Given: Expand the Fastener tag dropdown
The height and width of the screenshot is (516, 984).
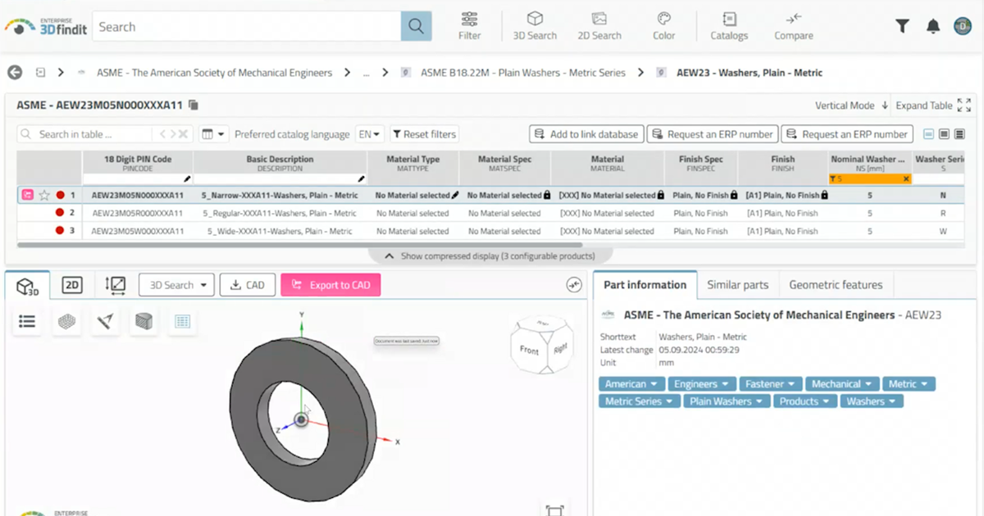Looking at the screenshot, I should pos(771,383).
